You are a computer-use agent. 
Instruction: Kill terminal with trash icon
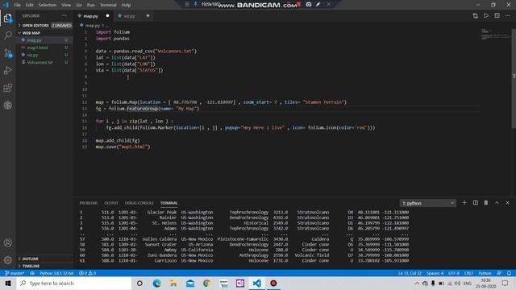486,203
